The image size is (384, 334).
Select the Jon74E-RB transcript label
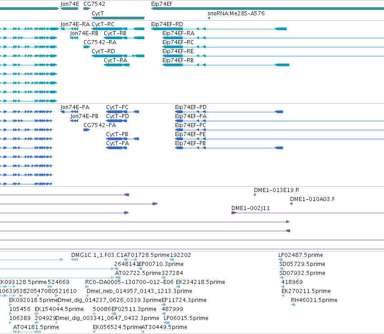click(x=84, y=33)
